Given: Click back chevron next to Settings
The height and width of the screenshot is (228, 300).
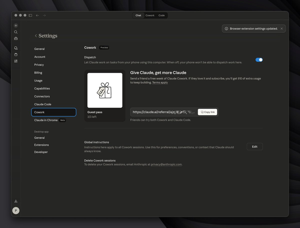Looking at the screenshot, I should click(36, 36).
